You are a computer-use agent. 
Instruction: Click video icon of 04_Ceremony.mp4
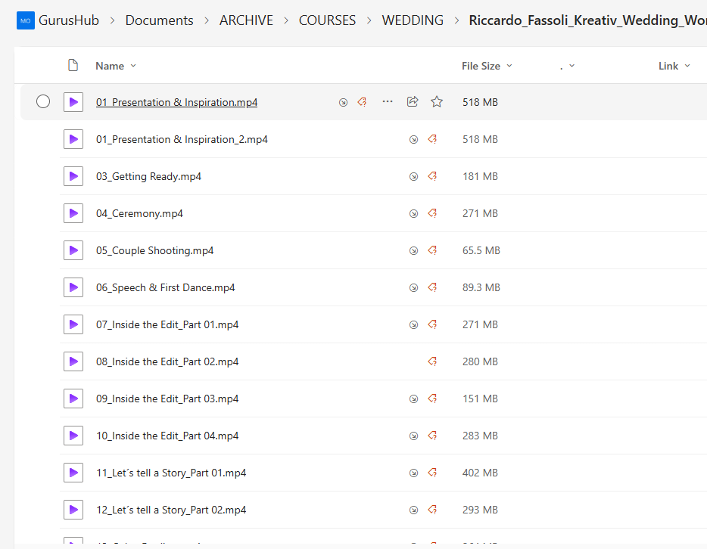click(73, 213)
